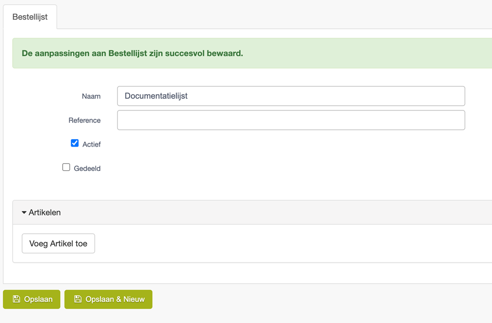The width and height of the screenshot is (492, 323).
Task: Click the Voeg Artikel toe button
Action: [59, 243]
